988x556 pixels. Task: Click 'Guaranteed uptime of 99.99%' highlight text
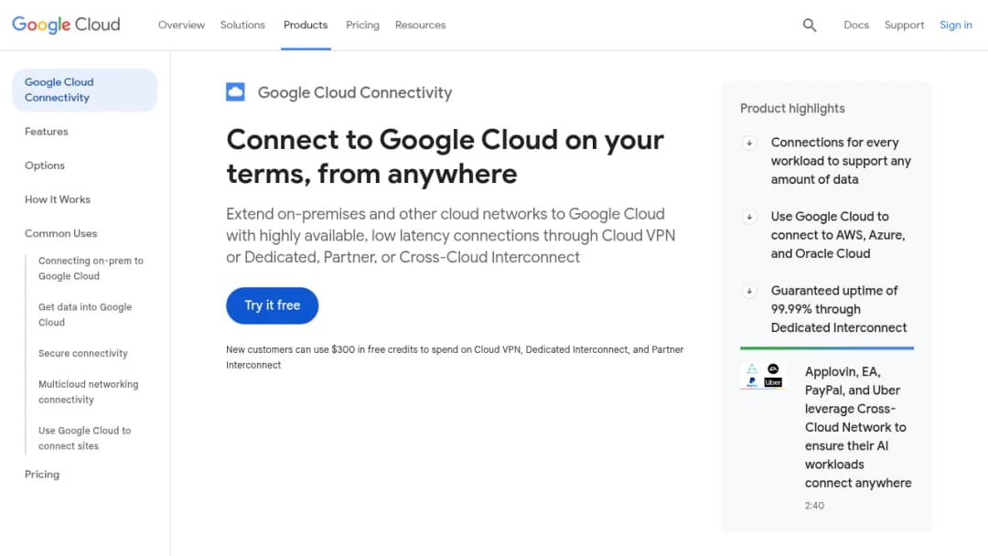point(839,309)
